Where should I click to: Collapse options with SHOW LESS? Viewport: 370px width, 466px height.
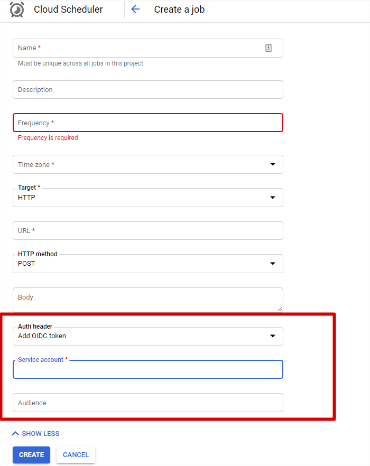[x=35, y=434]
